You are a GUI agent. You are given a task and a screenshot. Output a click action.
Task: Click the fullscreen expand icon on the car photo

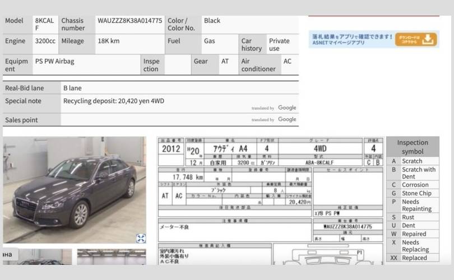click(x=141, y=239)
